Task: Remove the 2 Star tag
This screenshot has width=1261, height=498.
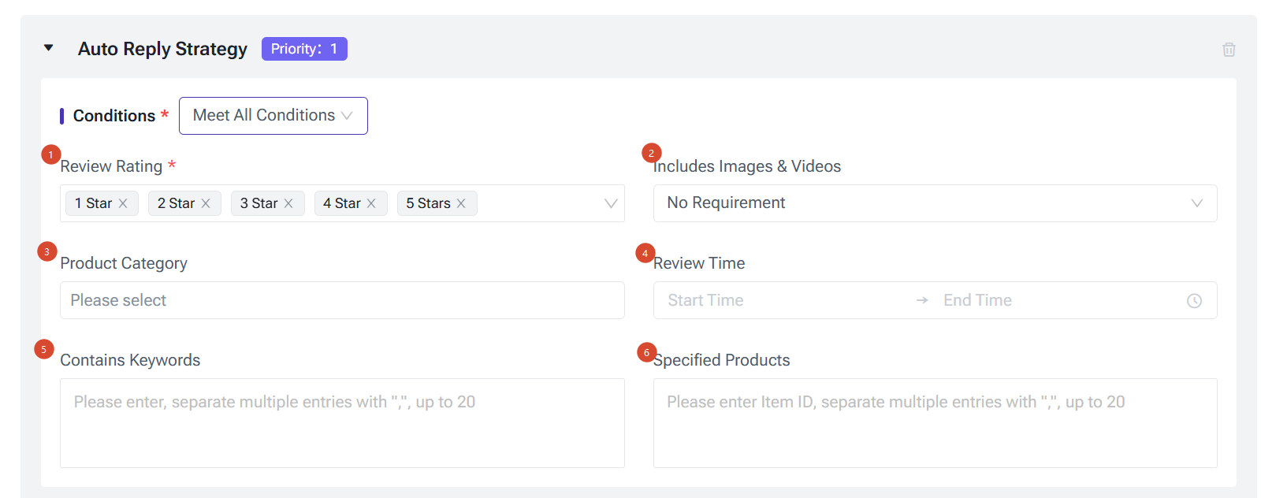Action: (x=206, y=203)
